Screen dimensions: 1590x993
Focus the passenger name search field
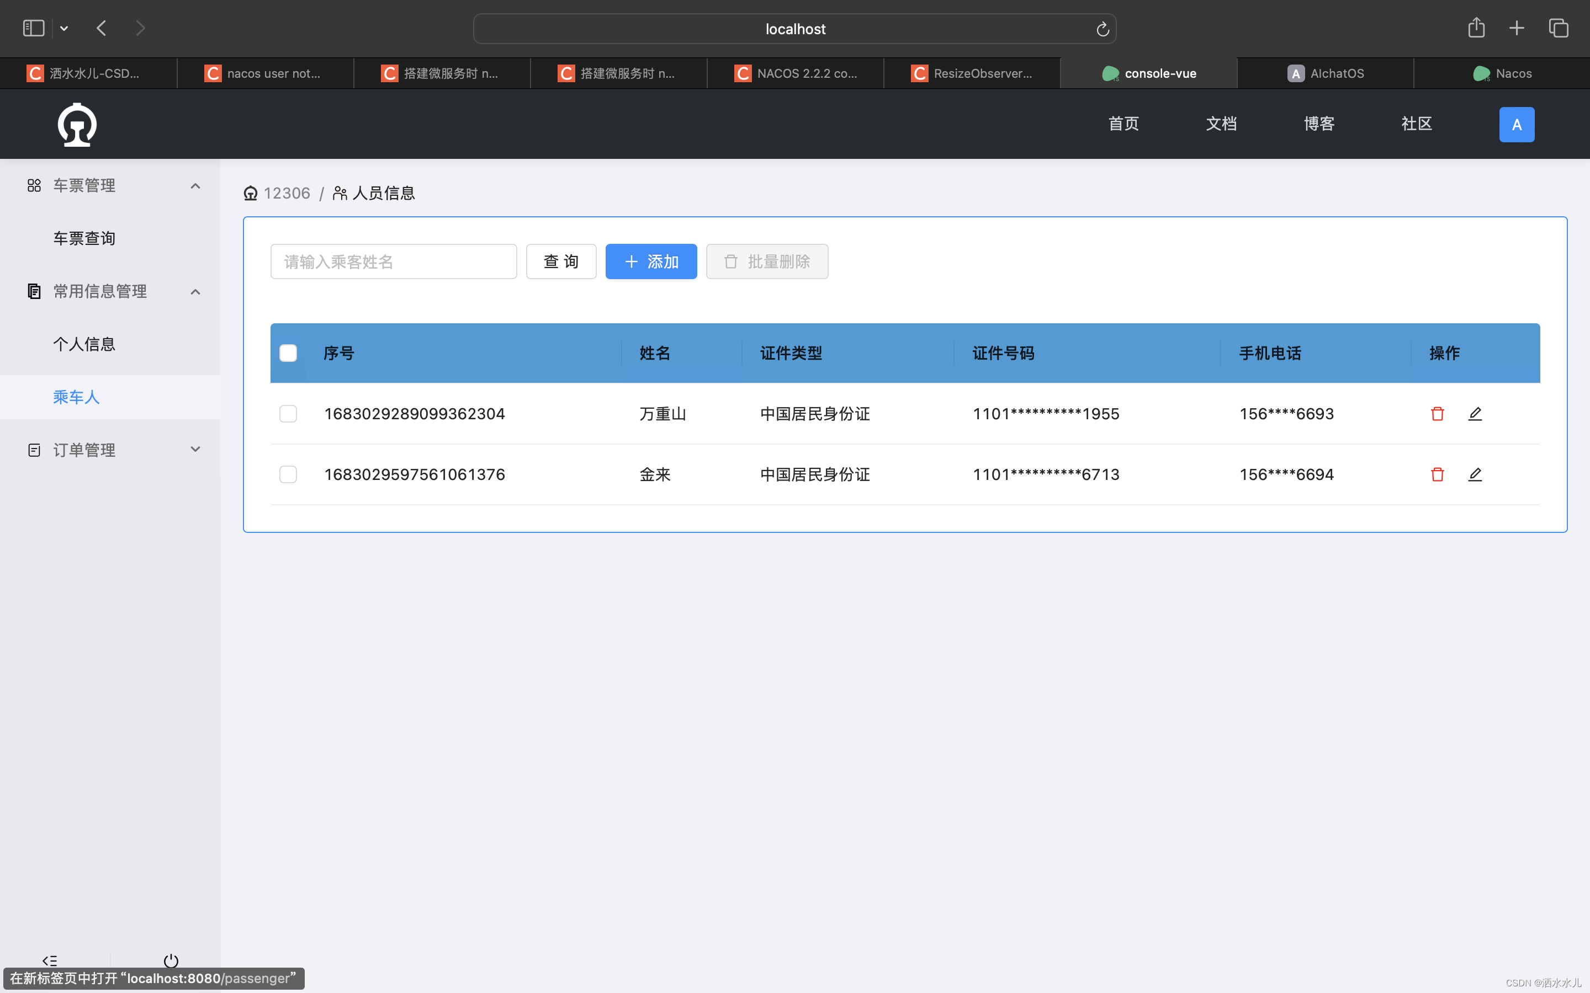point(393,261)
